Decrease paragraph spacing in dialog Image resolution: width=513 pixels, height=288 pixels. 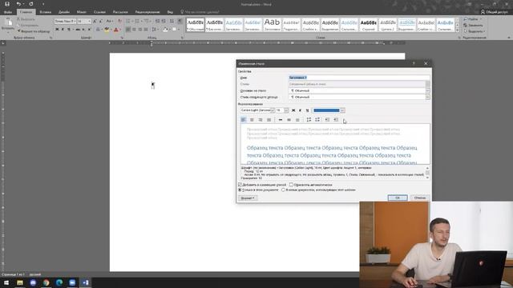317,120
